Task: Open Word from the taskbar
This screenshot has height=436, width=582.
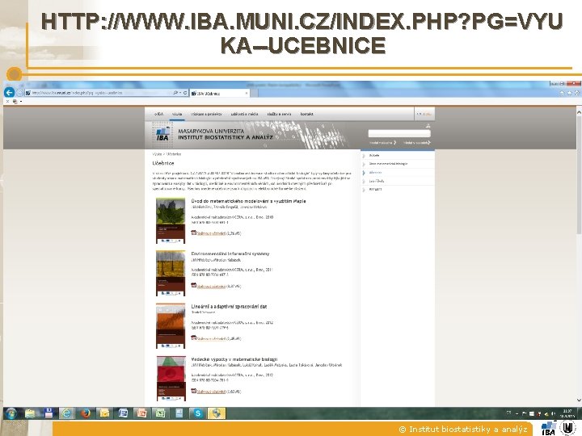Action: pos(123,413)
